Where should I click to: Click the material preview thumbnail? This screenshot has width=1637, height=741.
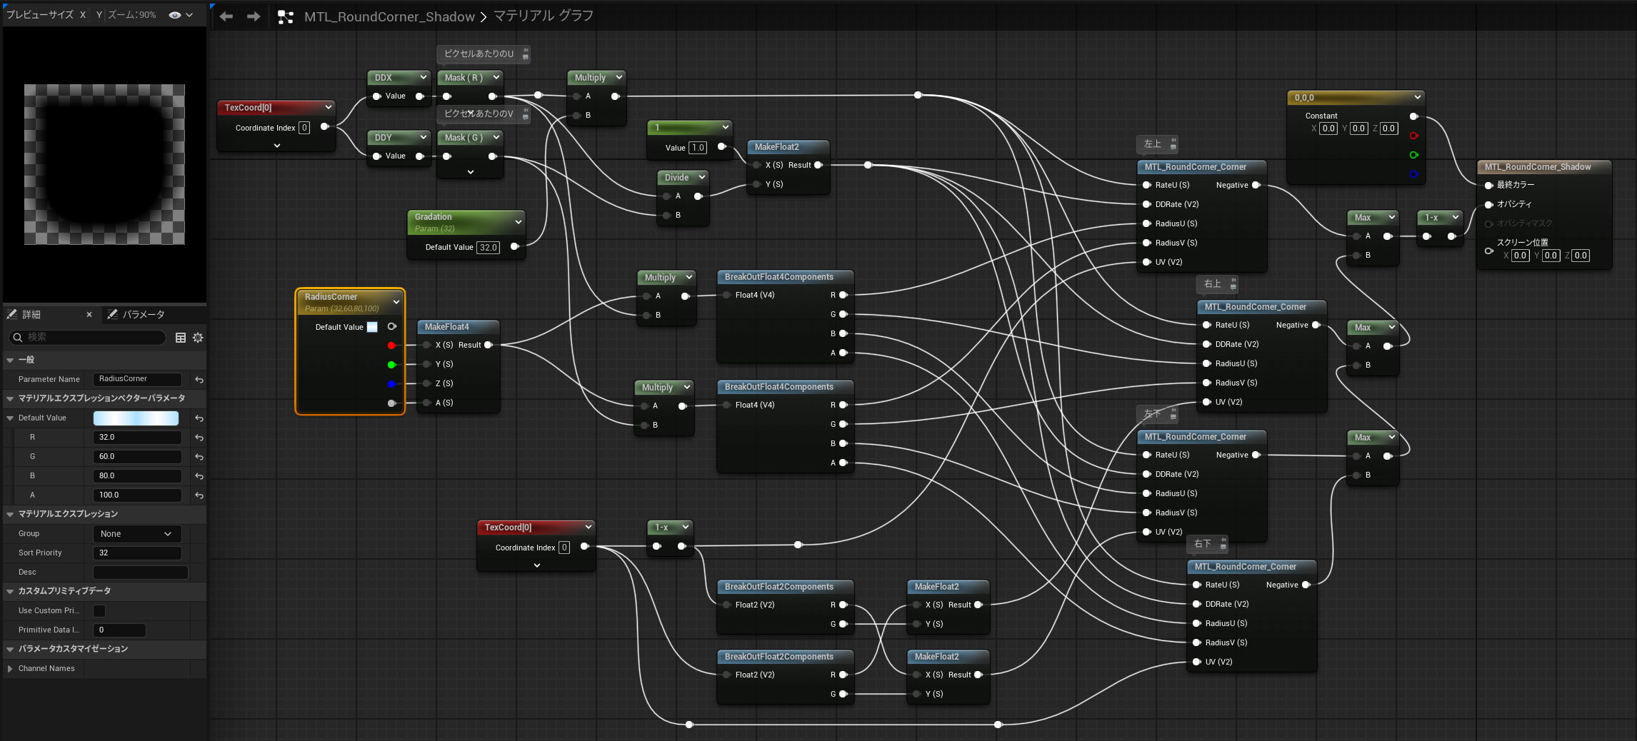pos(104,165)
